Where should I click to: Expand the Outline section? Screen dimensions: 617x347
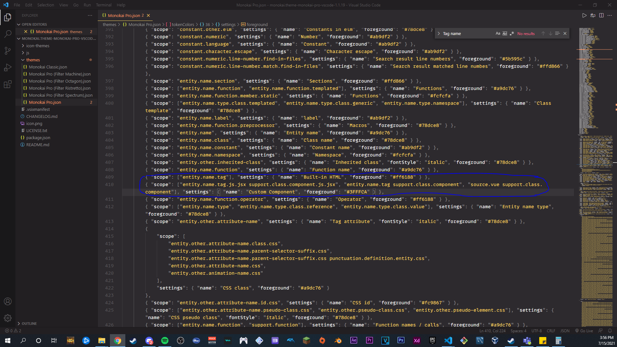pyautogui.click(x=29, y=324)
